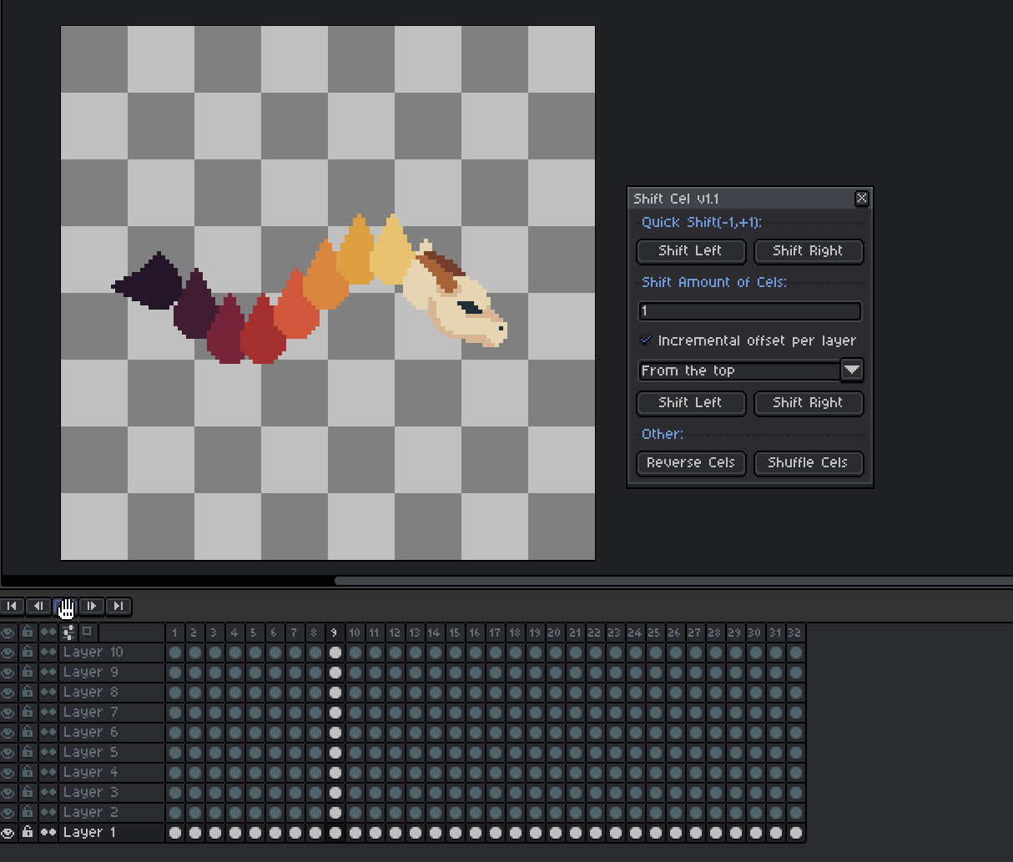This screenshot has width=1013, height=862.
Task: Toggle onion skin icon in timeline header
Action: [88, 632]
